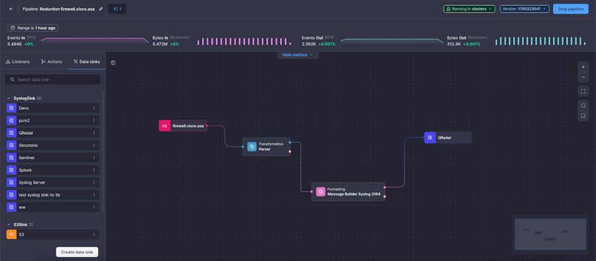Open the Version 1700223041 dropdown
Screen dimensions: 596x261
tap(524, 9)
